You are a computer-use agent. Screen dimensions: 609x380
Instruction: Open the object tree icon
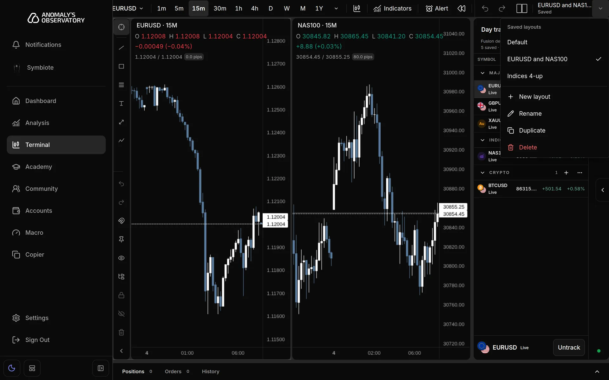pos(121,276)
